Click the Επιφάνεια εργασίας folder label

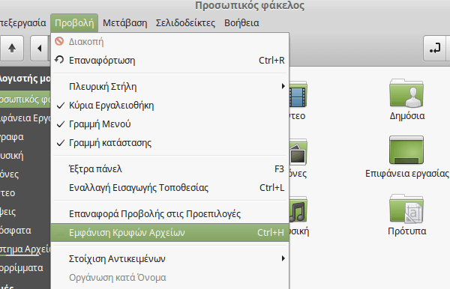[407, 174]
